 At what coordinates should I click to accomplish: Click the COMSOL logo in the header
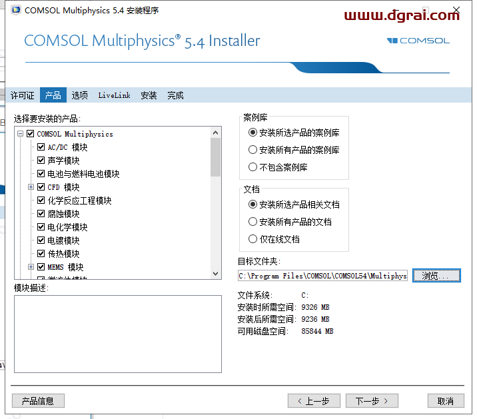pyautogui.click(x=418, y=41)
